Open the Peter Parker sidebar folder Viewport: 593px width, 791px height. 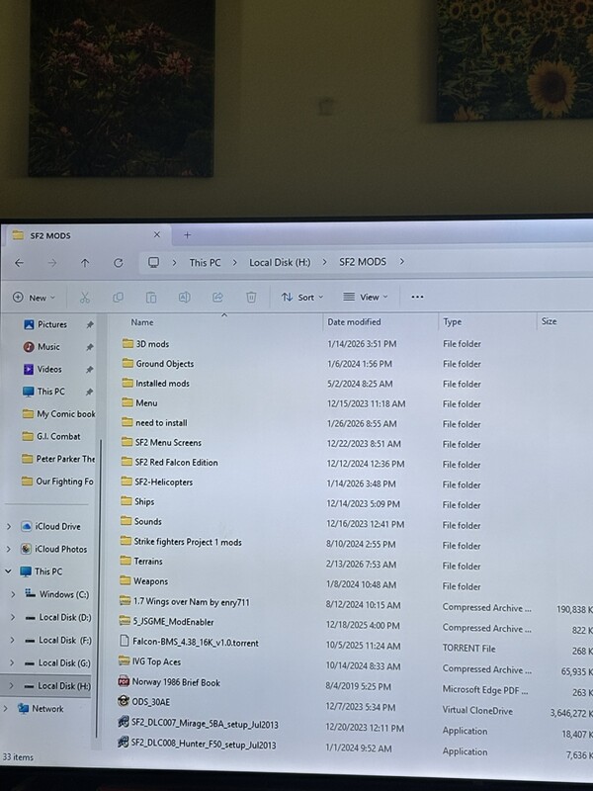(x=58, y=459)
